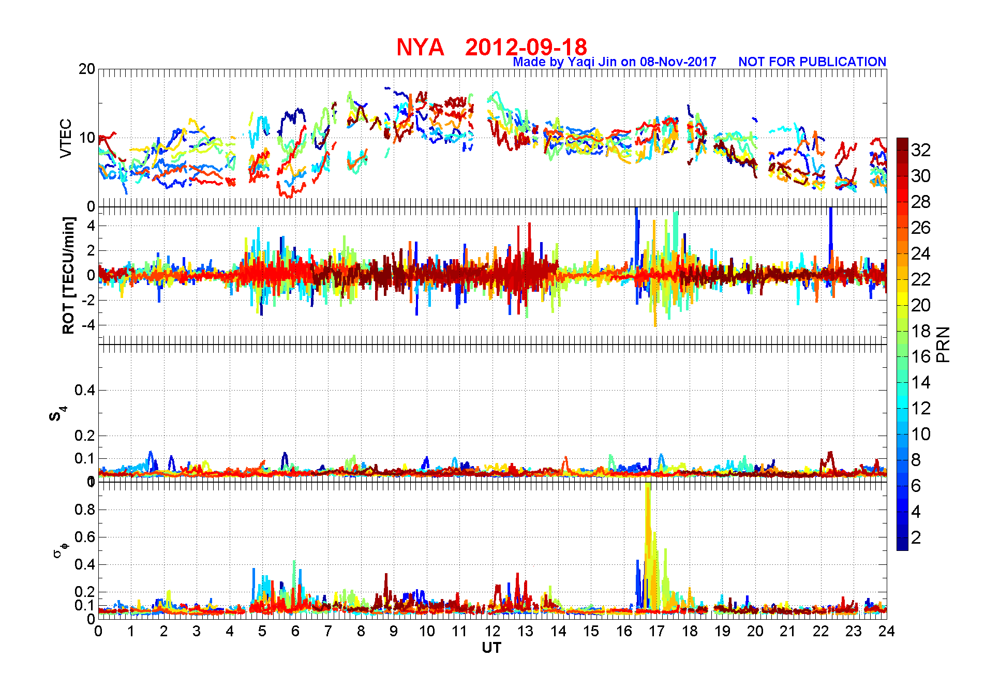Click the "NOT FOR PUBLICATION" notice

tap(812, 62)
